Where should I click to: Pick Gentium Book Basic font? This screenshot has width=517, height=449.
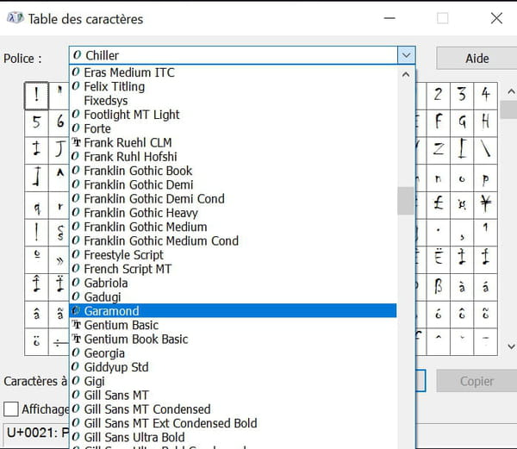click(233, 340)
